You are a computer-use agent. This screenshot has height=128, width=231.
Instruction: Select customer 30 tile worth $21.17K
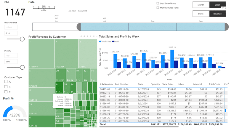coord(60,75)
